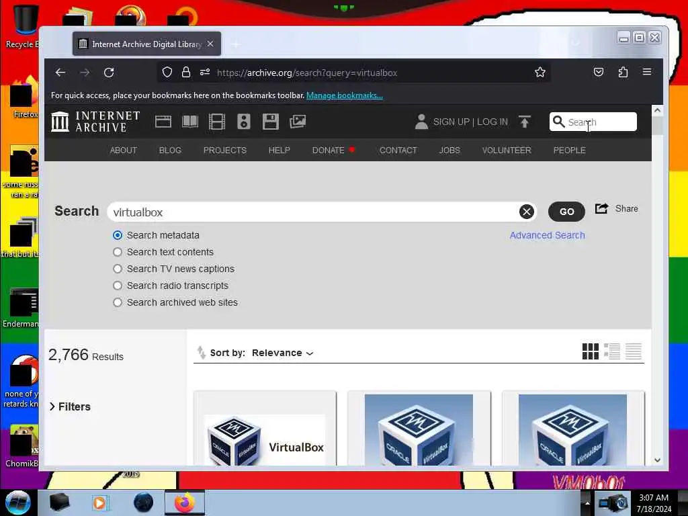Viewport: 688px width, 516px height.
Task: Bookmark this page with the star icon
Action: point(540,72)
